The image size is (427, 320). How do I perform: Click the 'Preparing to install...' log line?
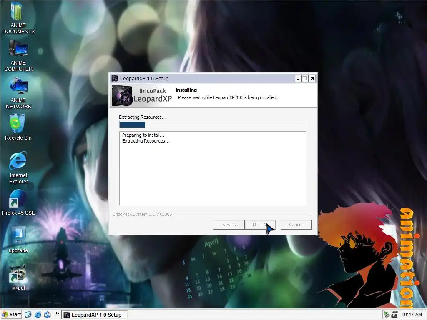click(x=143, y=135)
